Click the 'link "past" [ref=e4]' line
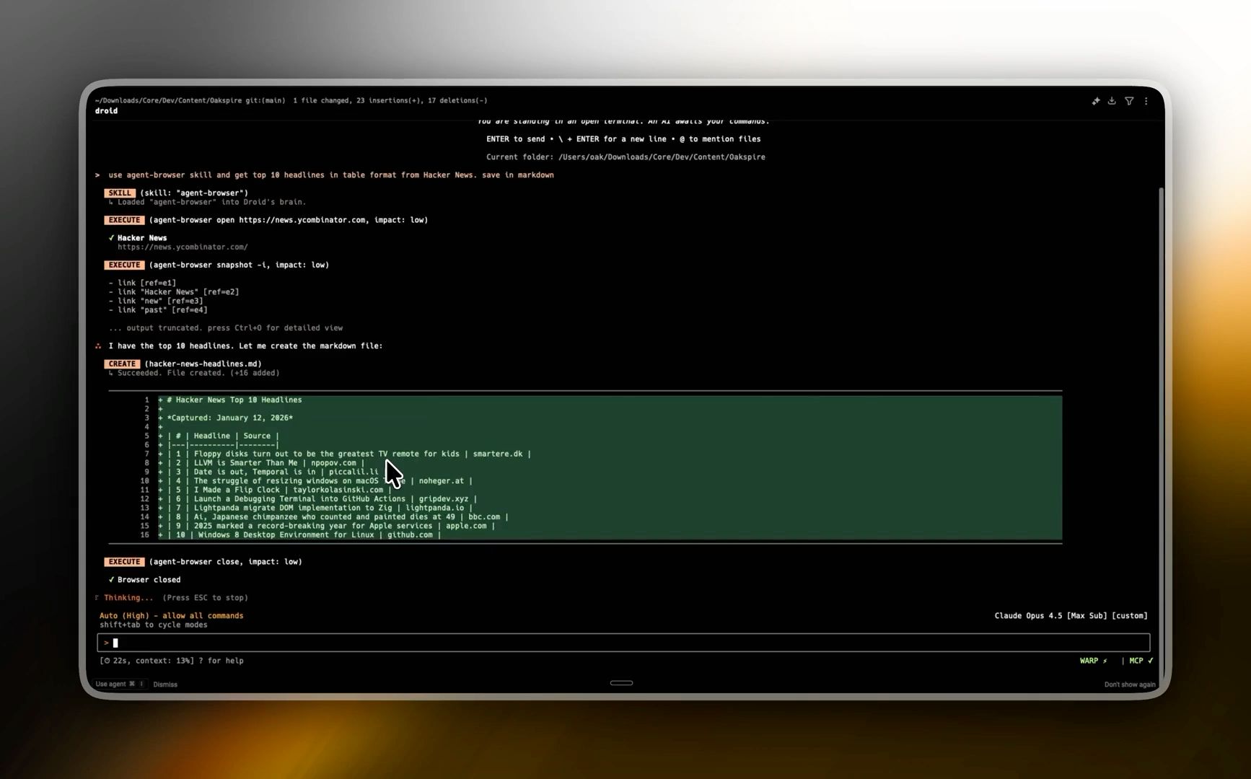The width and height of the screenshot is (1251, 779). click(158, 310)
